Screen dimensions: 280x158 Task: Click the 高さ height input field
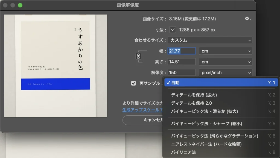(182, 62)
